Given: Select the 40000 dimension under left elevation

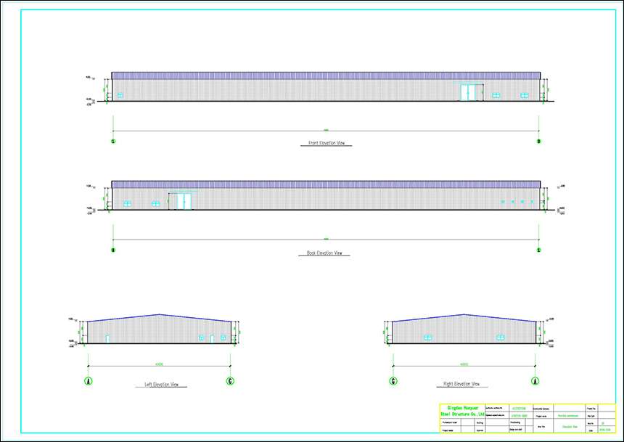Looking at the screenshot, I should (159, 364).
